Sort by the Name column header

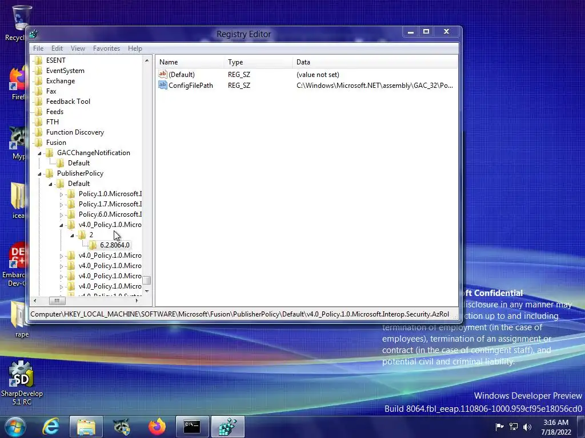[x=190, y=62]
